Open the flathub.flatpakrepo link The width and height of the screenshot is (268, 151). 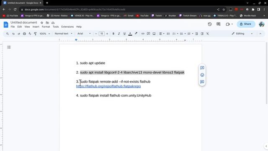click(108, 86)
